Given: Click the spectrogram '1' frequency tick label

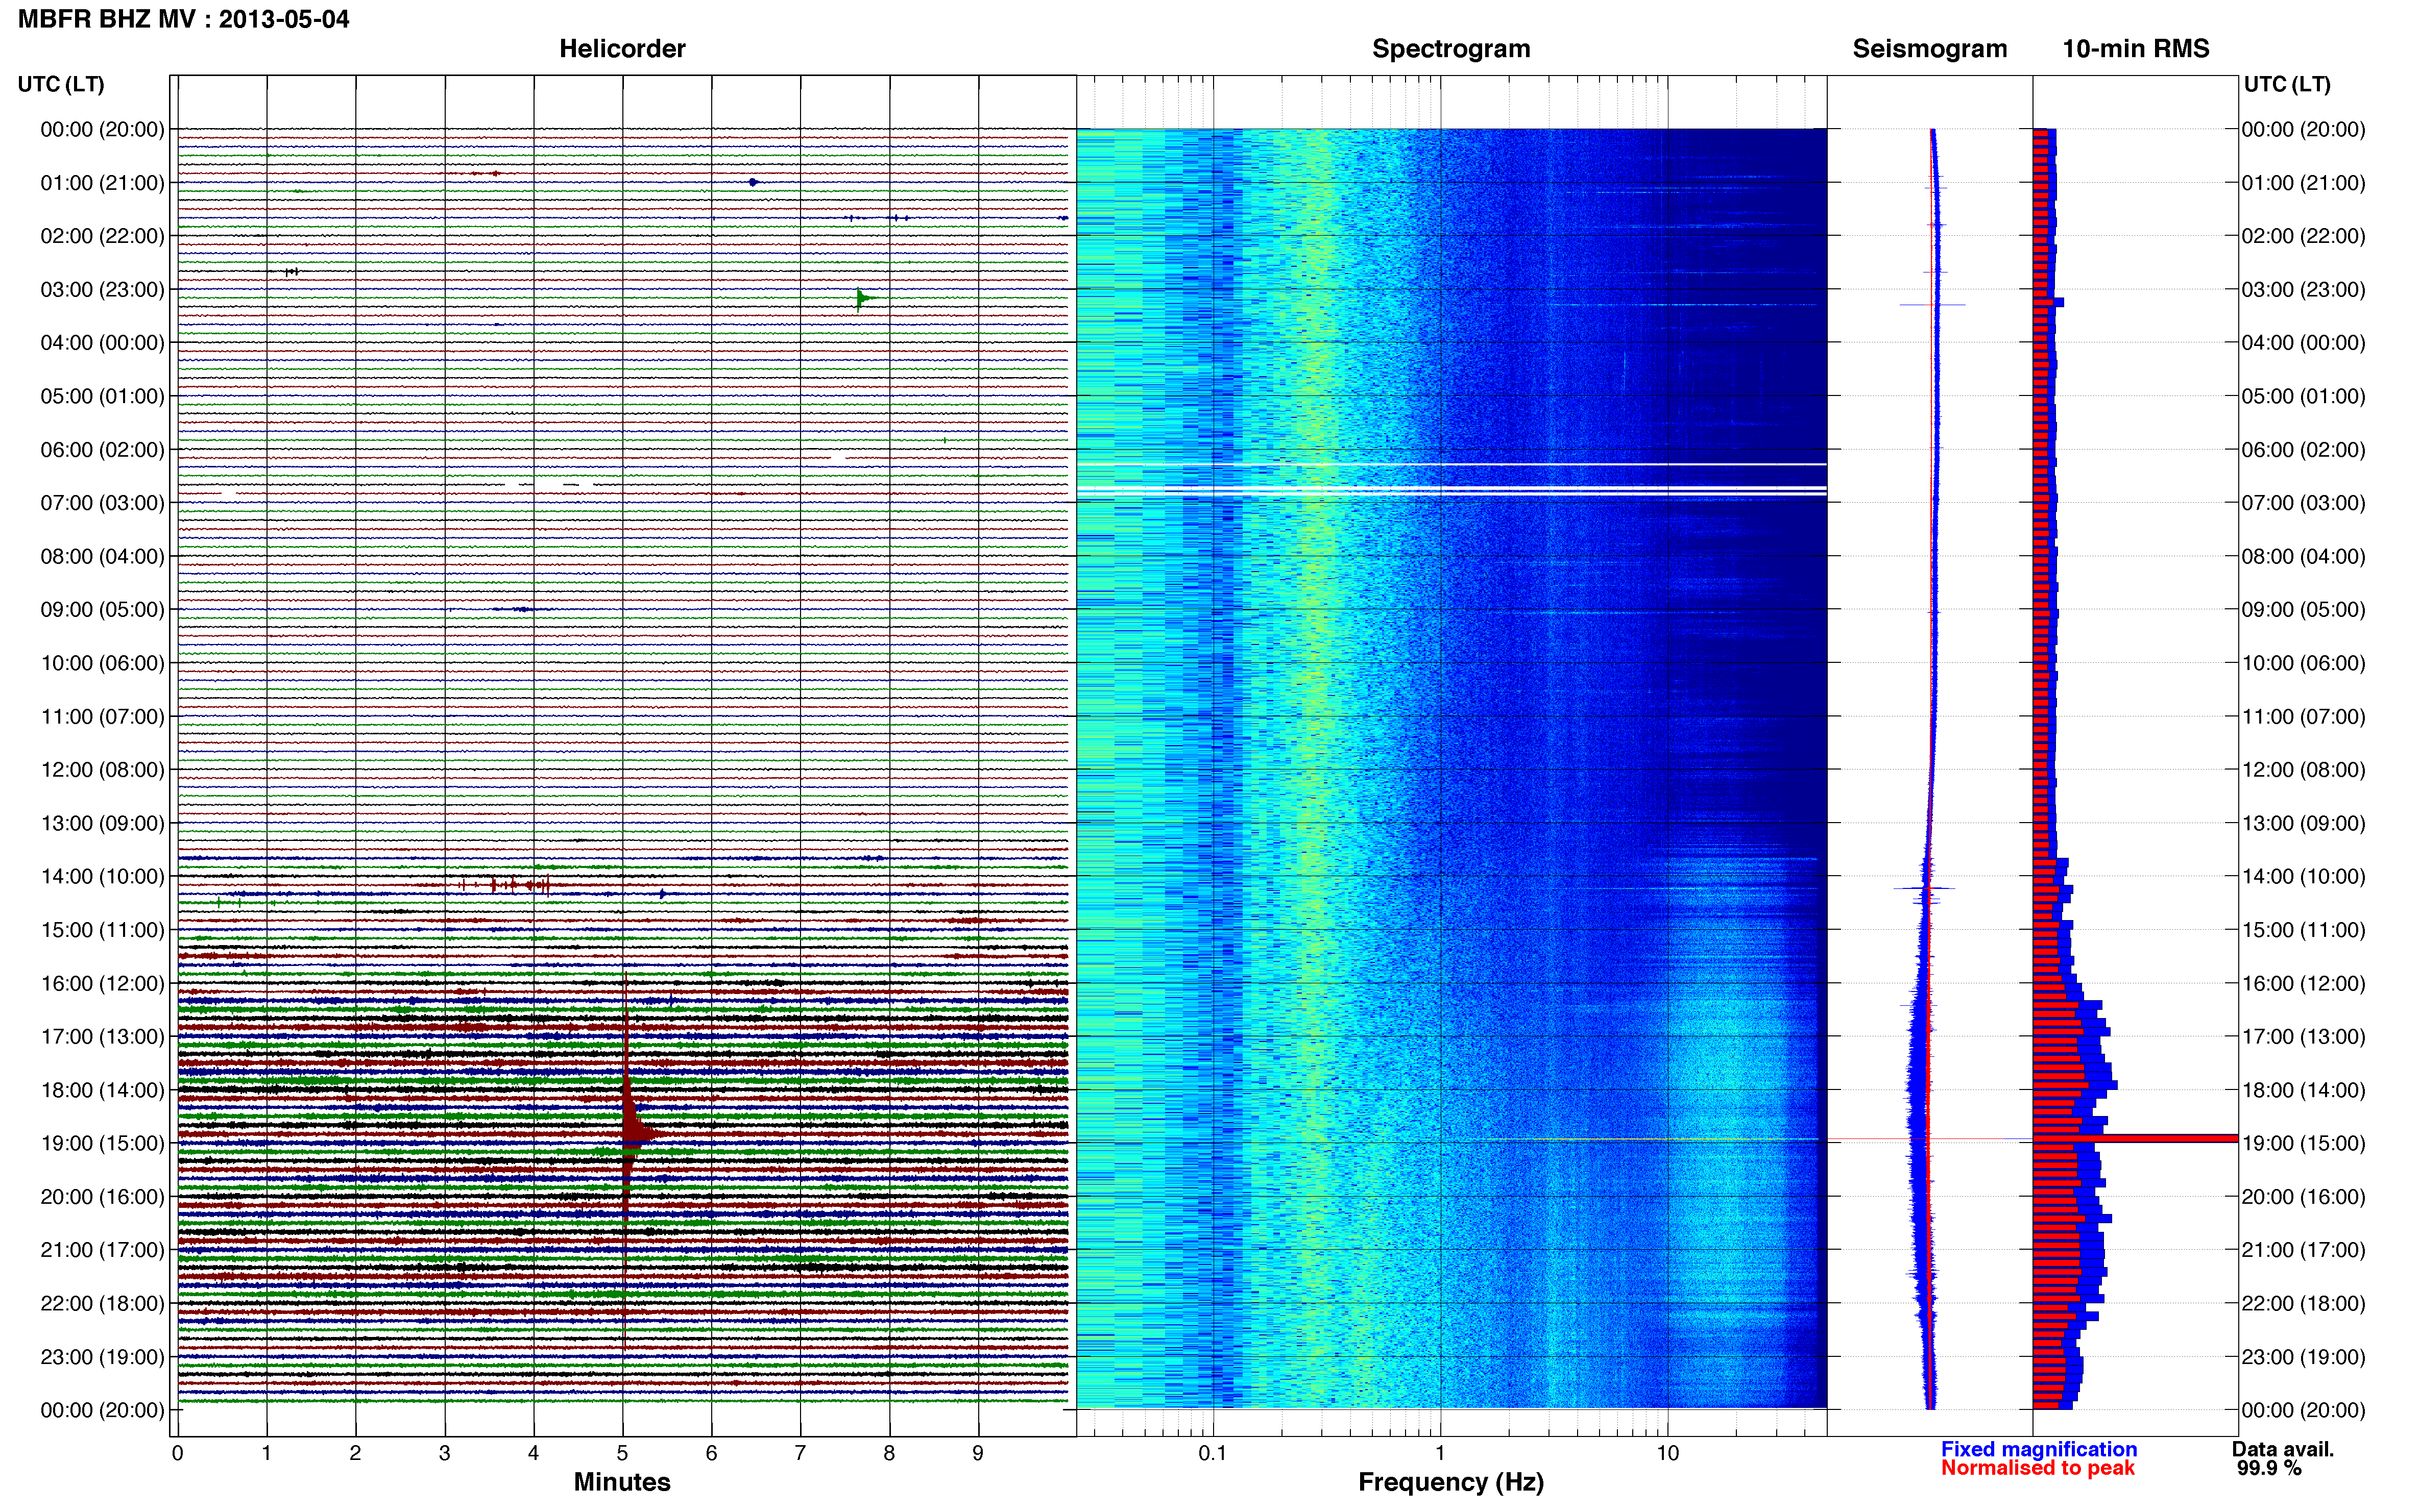Looking at the screenshot, I should click(1440, 1453).
